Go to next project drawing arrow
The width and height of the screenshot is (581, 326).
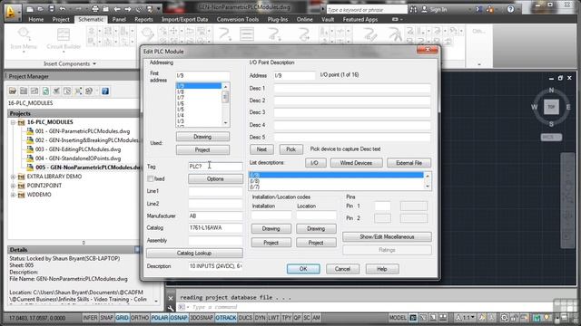click(128, 9)
